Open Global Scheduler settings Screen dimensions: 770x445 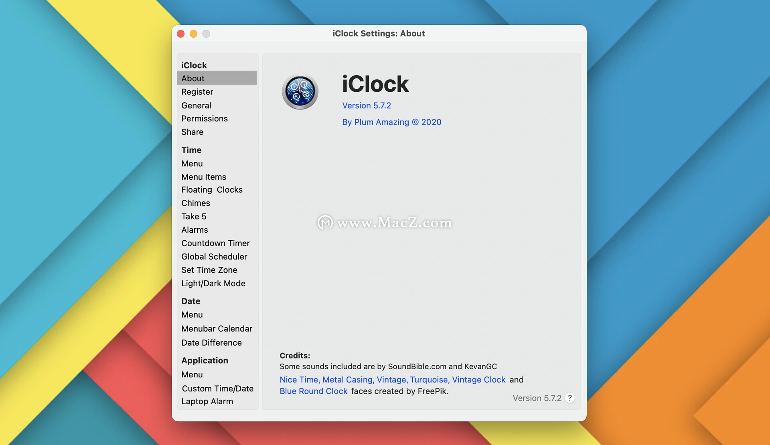[214, 256]
